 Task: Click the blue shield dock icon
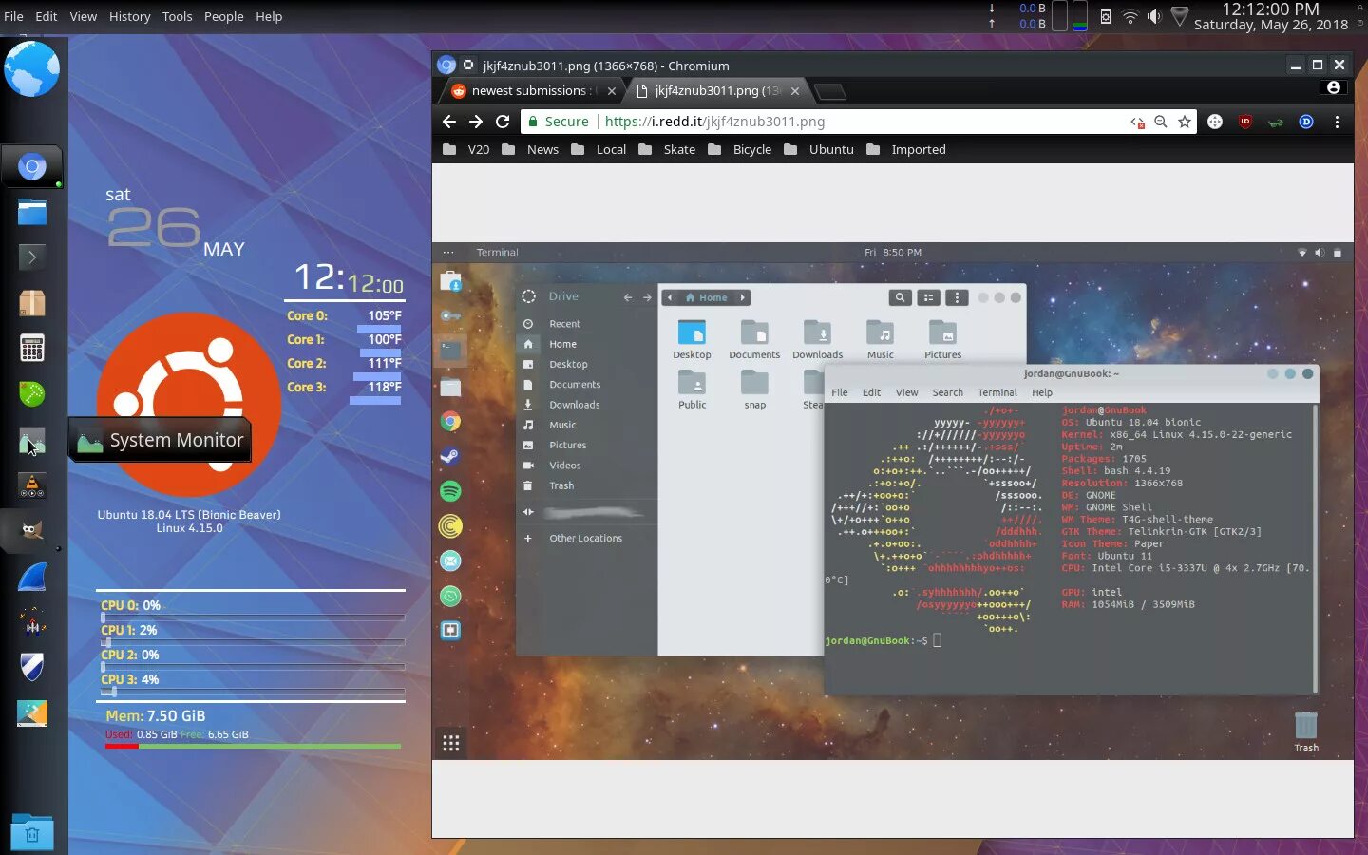click(32, 667)
